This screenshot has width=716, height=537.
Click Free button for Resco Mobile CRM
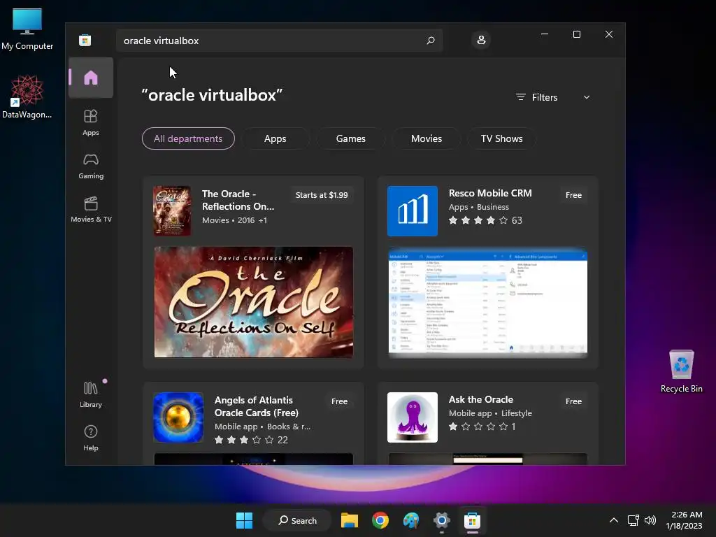(x=573, y=195)
